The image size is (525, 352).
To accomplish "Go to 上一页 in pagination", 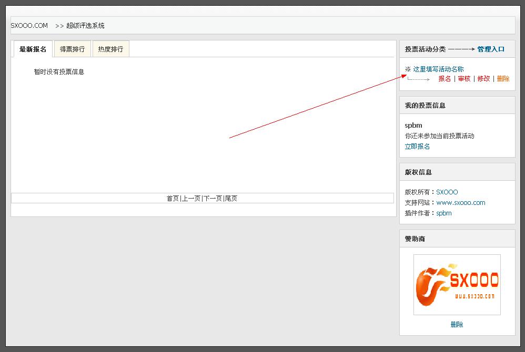I will [191, 198].
